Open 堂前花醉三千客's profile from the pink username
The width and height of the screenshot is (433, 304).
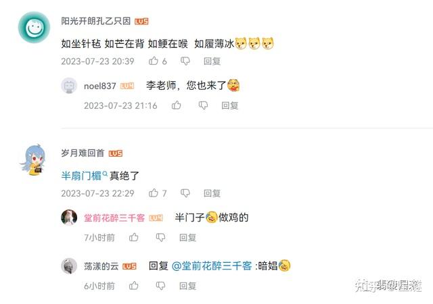pyautogui.click(x=114, y=218)
